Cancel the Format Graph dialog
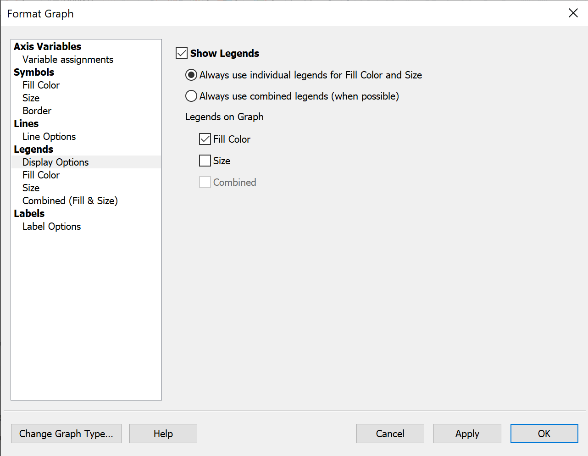Image resolution: width=588 pixels, height=456 pixels. pyautogui.click(x=390, y=434)
